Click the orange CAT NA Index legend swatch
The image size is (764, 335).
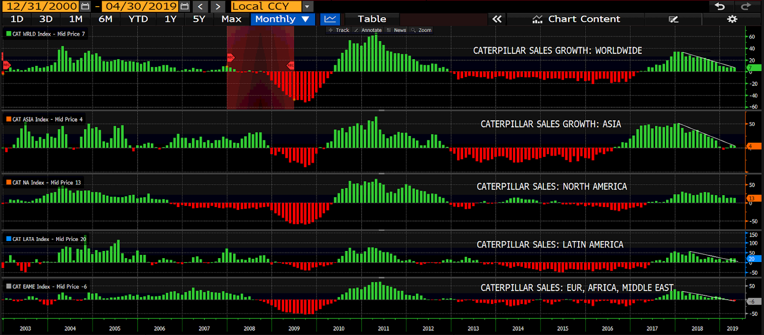9,182
